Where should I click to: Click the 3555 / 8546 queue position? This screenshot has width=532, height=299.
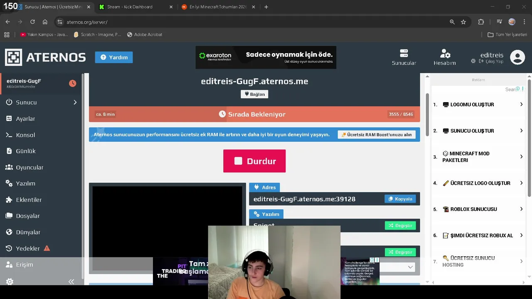tap(401, 114)
